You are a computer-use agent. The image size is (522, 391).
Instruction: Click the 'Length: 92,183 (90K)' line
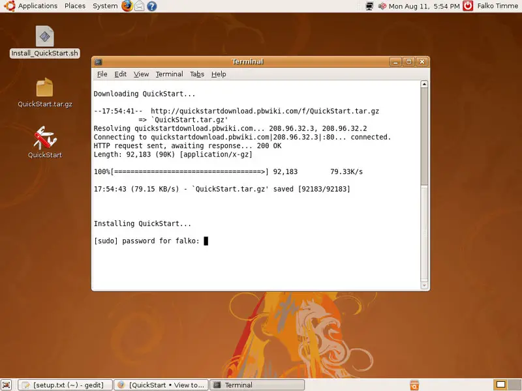(173, 154)
